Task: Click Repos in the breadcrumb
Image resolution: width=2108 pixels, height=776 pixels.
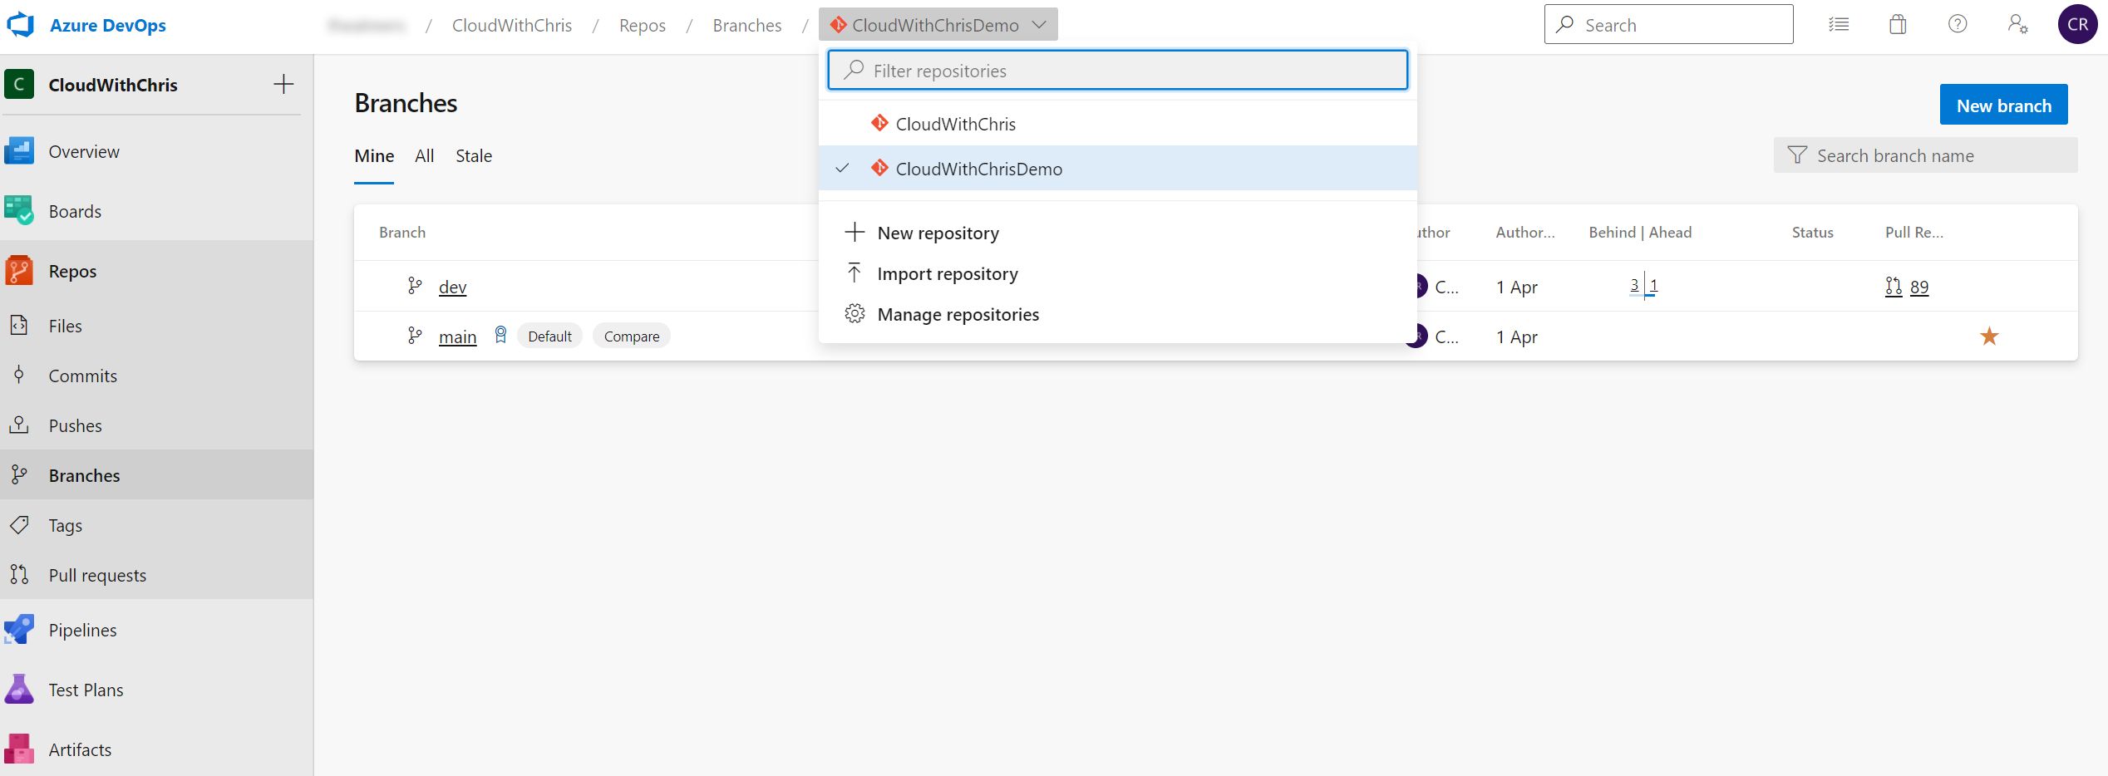Action: click(x=642, y=25)
